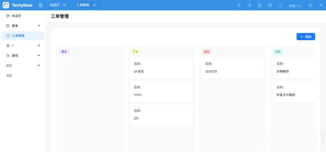Screen dimensions: 326x152
Task: Open the settings gear icon
Action: 310,5
